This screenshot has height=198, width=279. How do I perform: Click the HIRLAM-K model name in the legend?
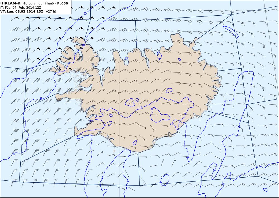click(10, 3)
